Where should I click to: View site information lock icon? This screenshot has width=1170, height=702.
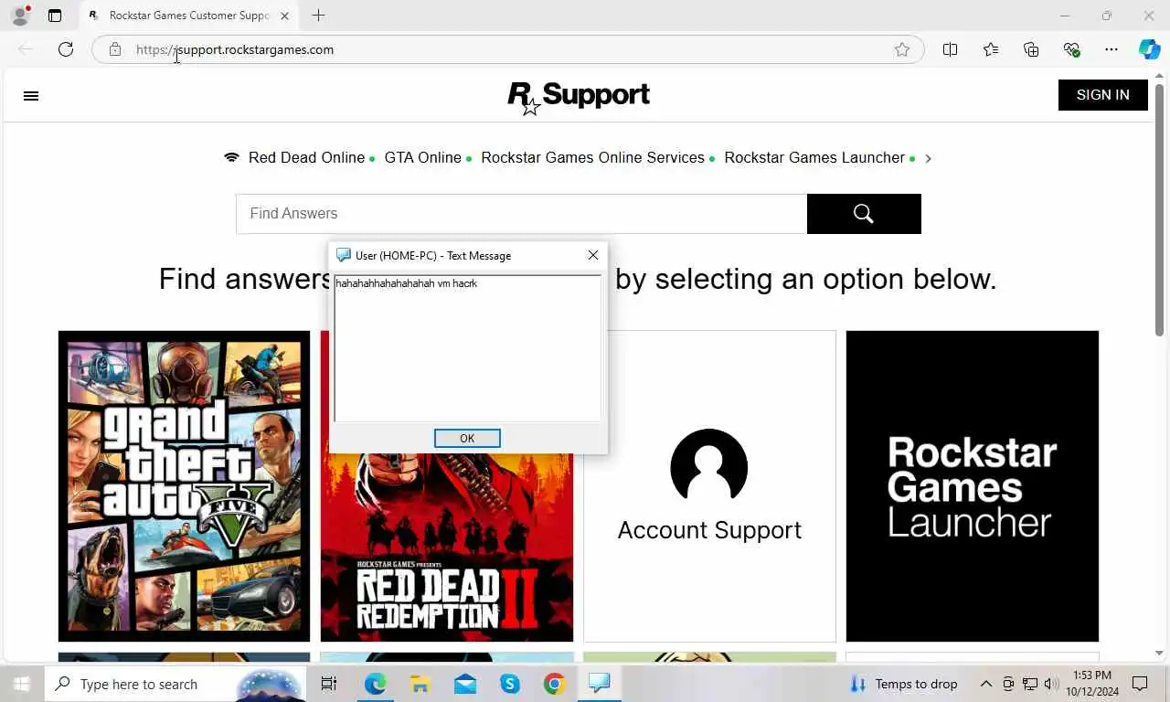click(x=114, y=49)
